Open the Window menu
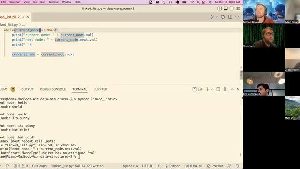This screenshot has width=300, height=169. [x=67, y=2]
